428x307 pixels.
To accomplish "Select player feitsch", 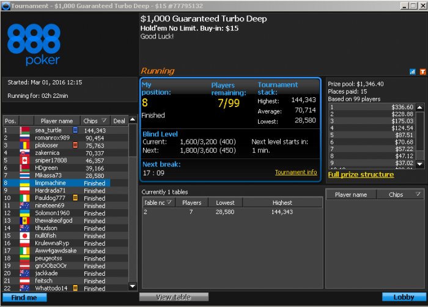I will 65,281.
